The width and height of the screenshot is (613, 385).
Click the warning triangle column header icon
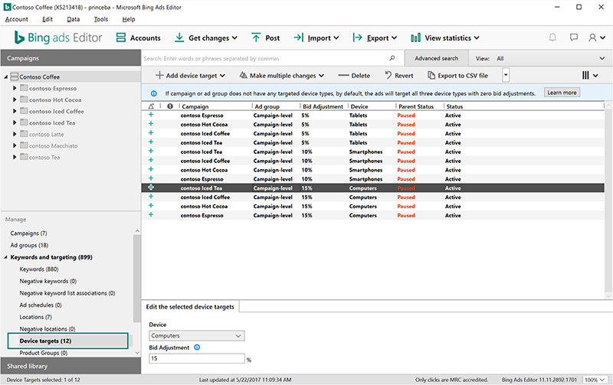coord(151,106)
